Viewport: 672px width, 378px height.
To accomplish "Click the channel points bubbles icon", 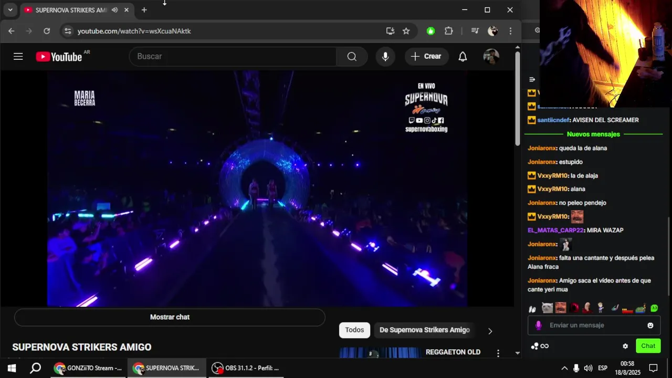I will pyautogui.click(x=534, y=346).
